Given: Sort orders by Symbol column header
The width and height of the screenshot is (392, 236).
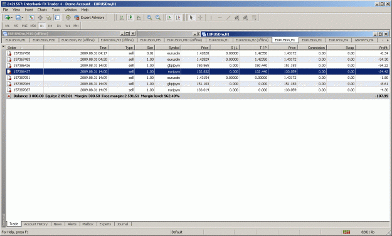Looking at the screenshot, I should pyautogui.click(x=168, y=48).
